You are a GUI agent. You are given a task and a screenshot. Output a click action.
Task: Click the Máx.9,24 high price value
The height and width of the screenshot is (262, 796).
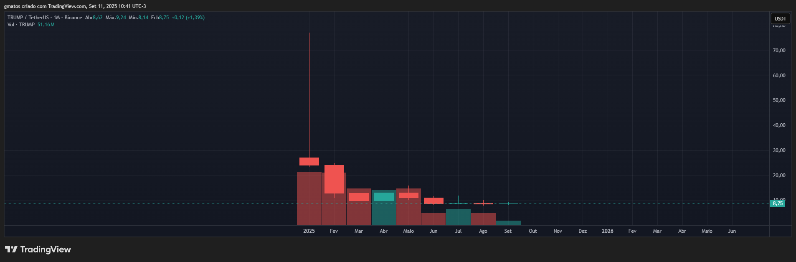(116, 18)
